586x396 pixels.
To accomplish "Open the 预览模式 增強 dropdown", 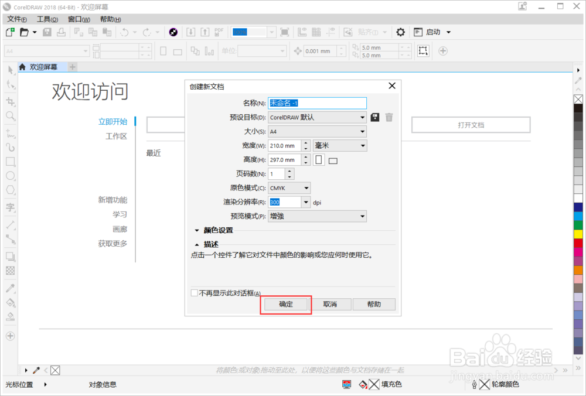I will tap(317, 216).
